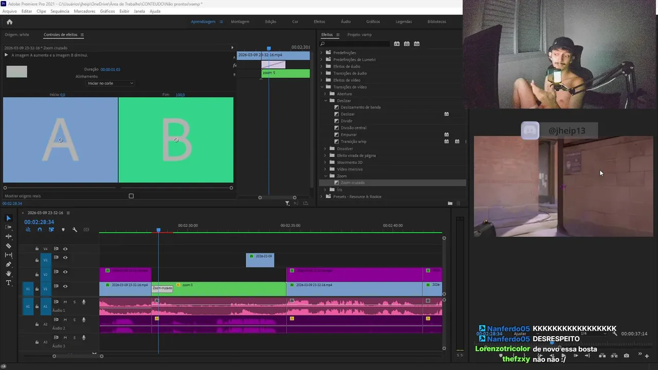Select the Track Select Forward tool
Screen dimensions: 658x370
[x=8, y=227]
